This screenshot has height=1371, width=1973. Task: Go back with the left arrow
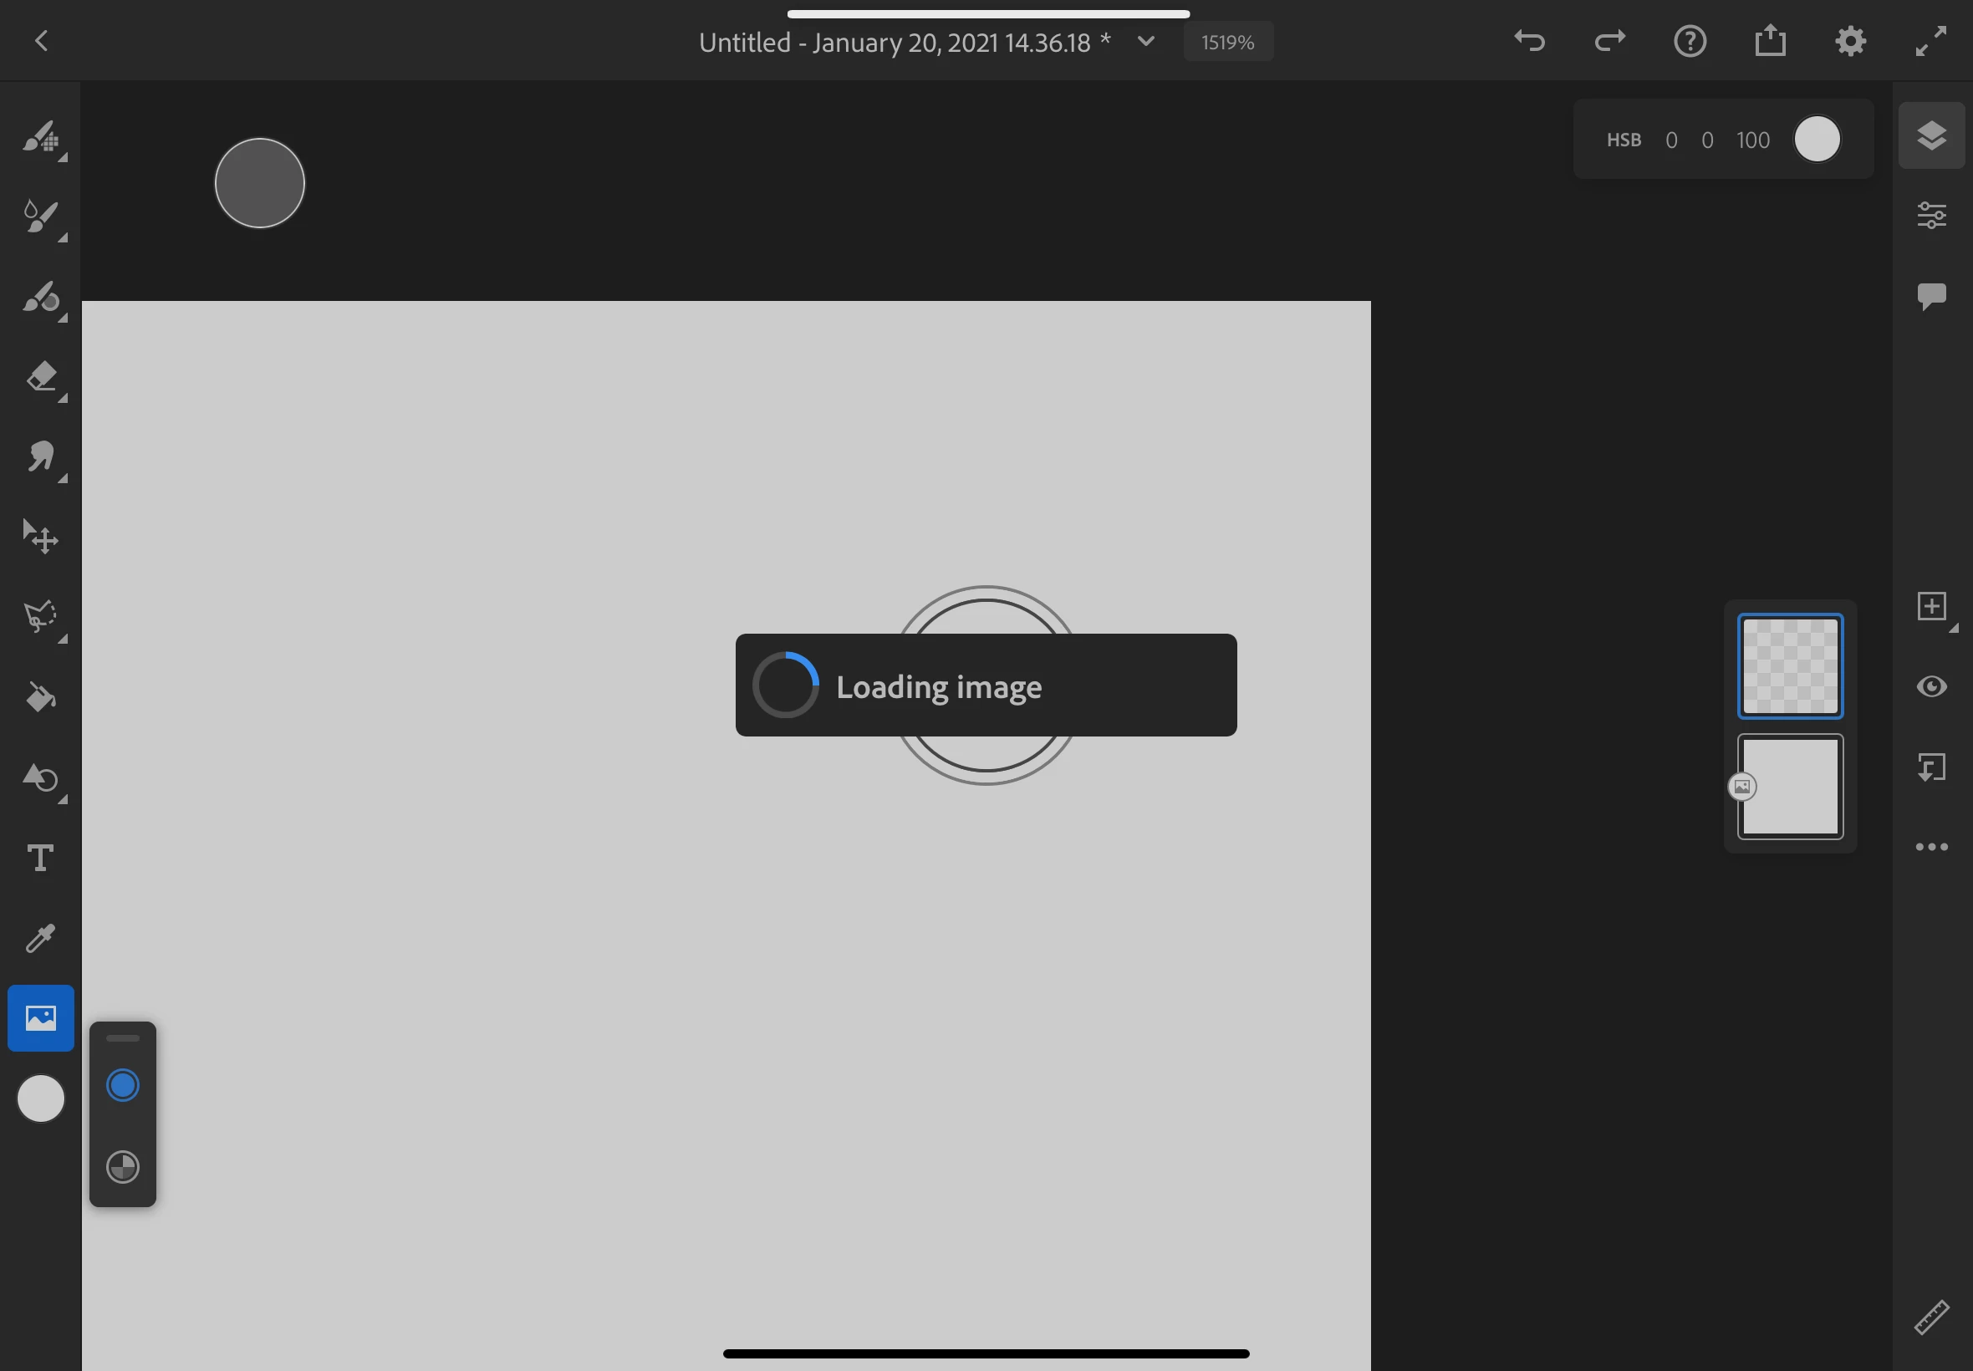41,40
